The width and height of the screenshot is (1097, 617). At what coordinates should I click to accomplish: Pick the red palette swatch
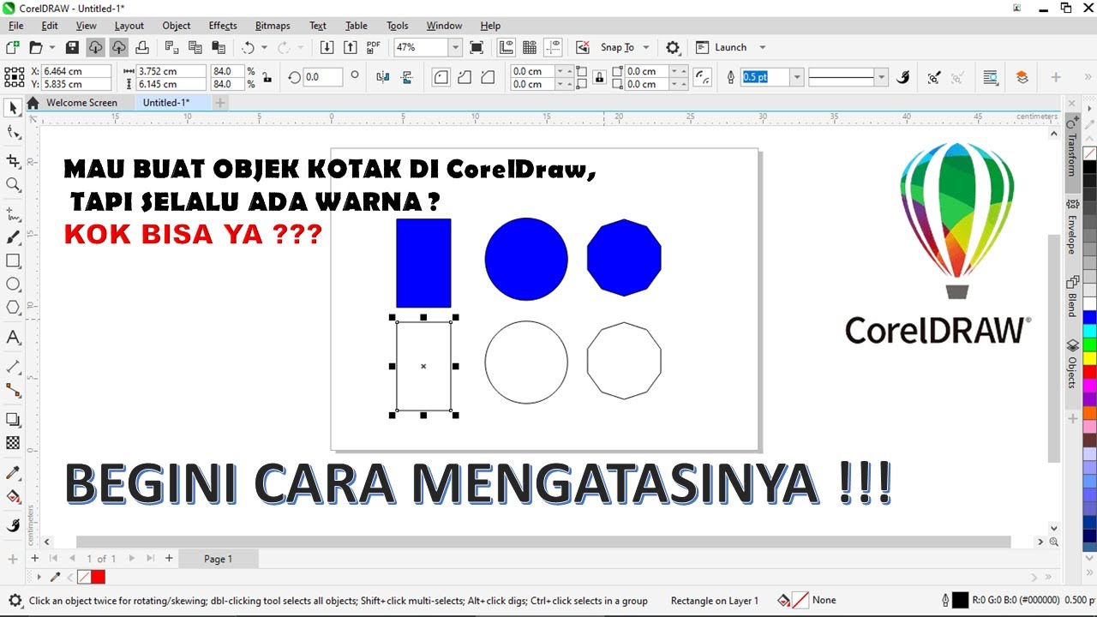click(1089, 372)
